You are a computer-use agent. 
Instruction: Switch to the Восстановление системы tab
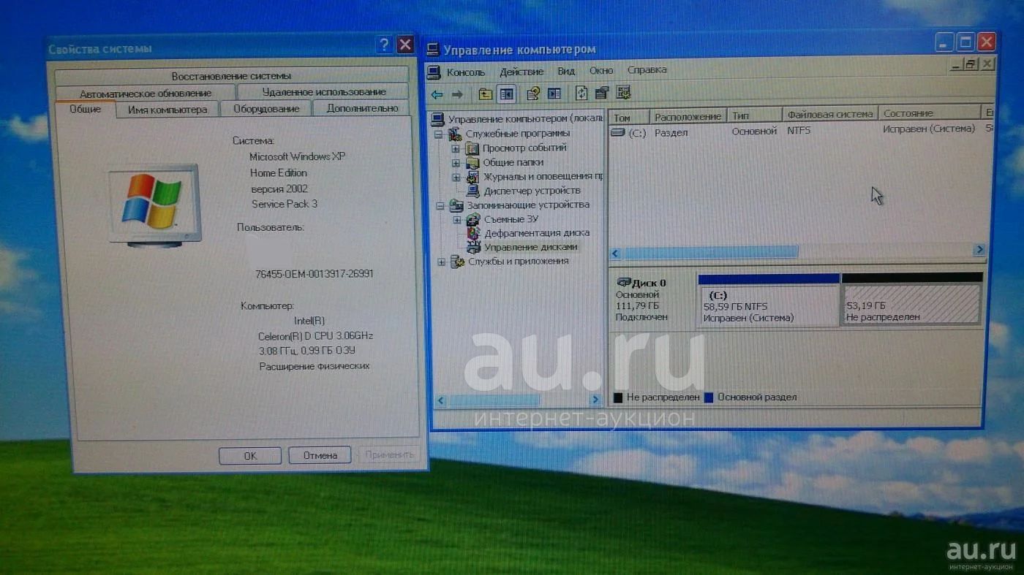pos(231,76)
